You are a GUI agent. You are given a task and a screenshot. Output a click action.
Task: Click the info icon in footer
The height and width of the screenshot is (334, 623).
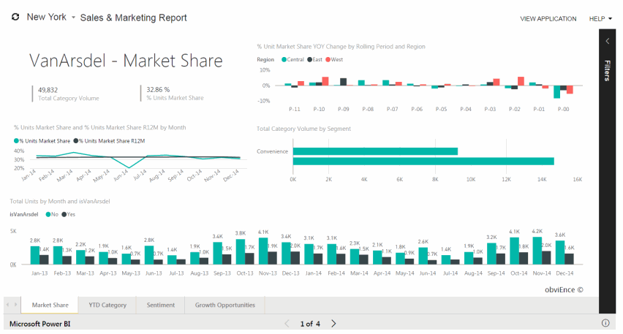[x=605, y=323]
